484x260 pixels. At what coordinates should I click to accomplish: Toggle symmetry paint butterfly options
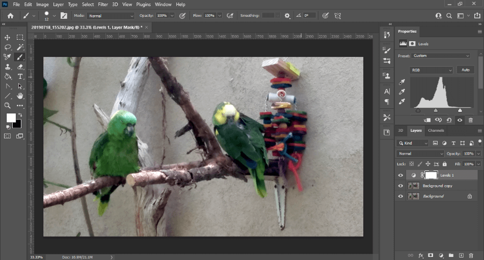(338, 16)
